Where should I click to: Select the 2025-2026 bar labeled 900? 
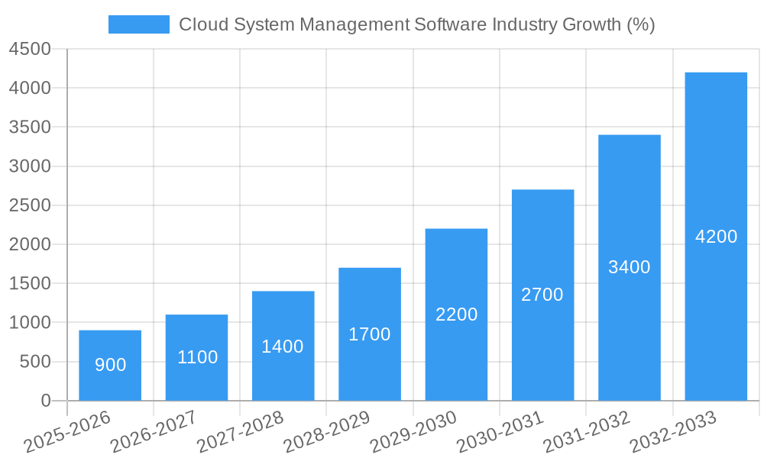pyautogui.click(x=110, y=366)
